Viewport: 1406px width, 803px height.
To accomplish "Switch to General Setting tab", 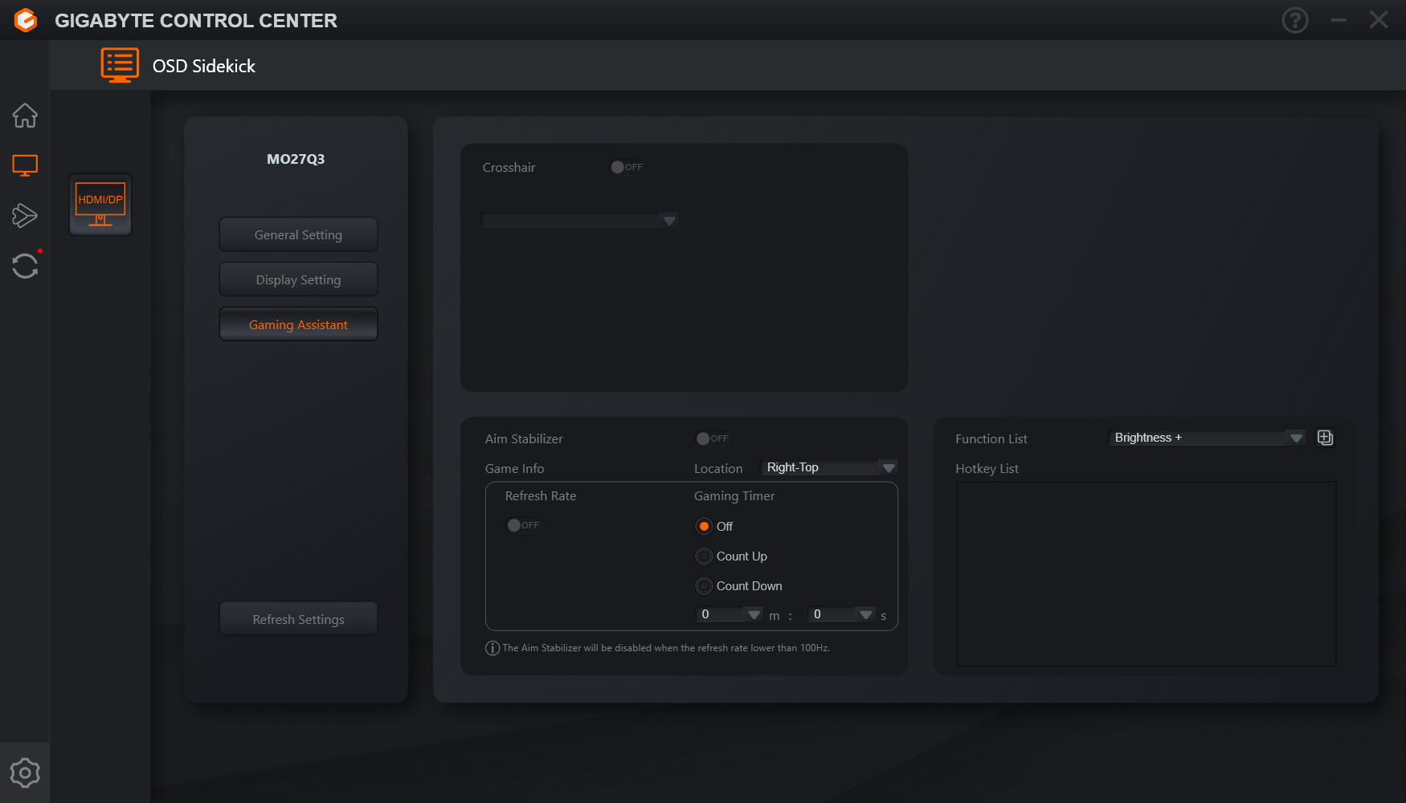I will [298, 234].
